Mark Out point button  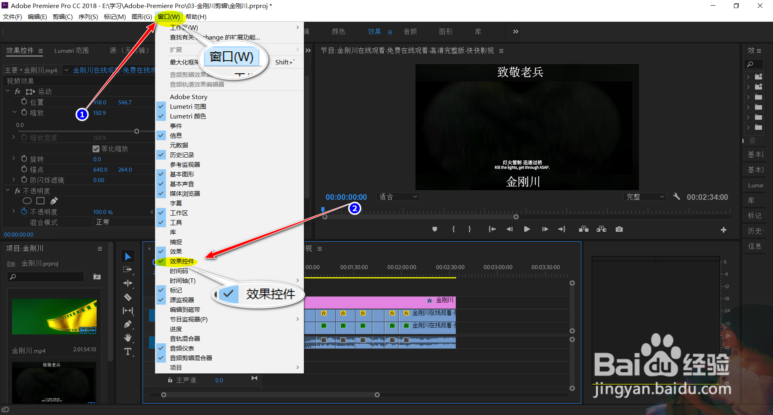(469, 229)
